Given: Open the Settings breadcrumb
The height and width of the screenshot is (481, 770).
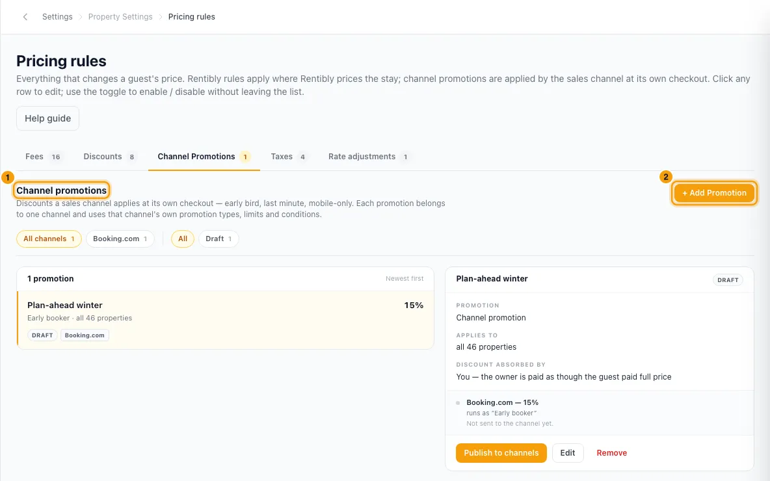Looking at the screenshot, I should click(57, 17).
